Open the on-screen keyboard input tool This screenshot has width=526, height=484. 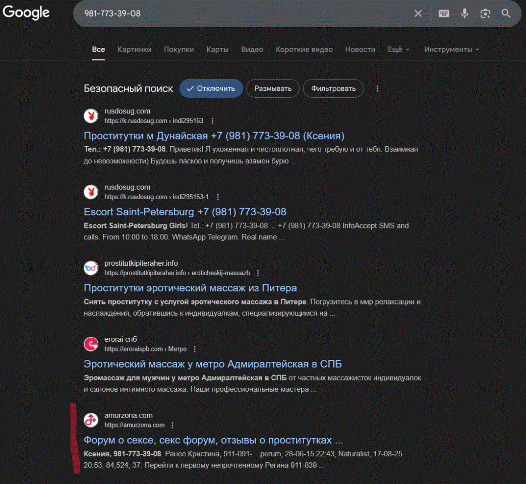444,14
